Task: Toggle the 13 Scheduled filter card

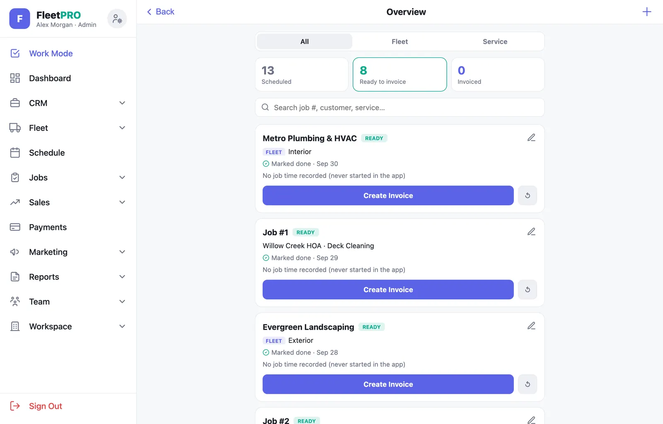Action: pyautogui.click(x=302, y=74)
